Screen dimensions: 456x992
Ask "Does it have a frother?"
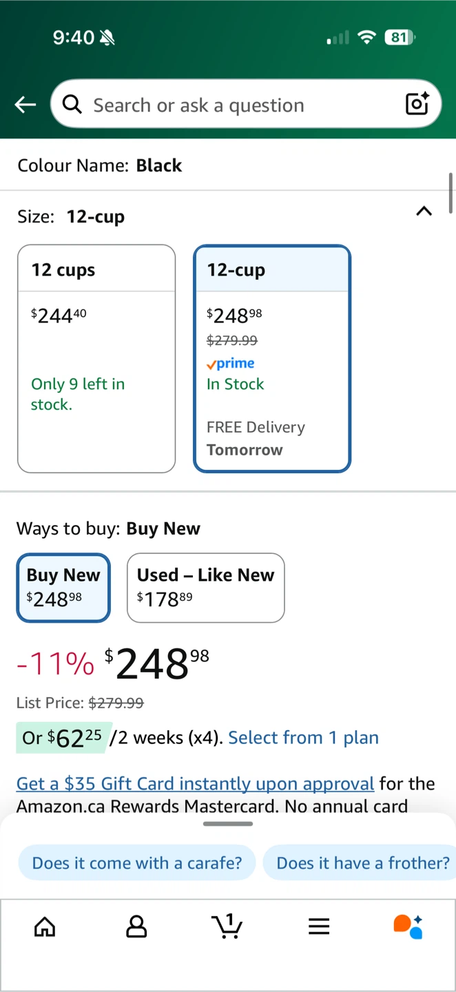coord(362,862)
